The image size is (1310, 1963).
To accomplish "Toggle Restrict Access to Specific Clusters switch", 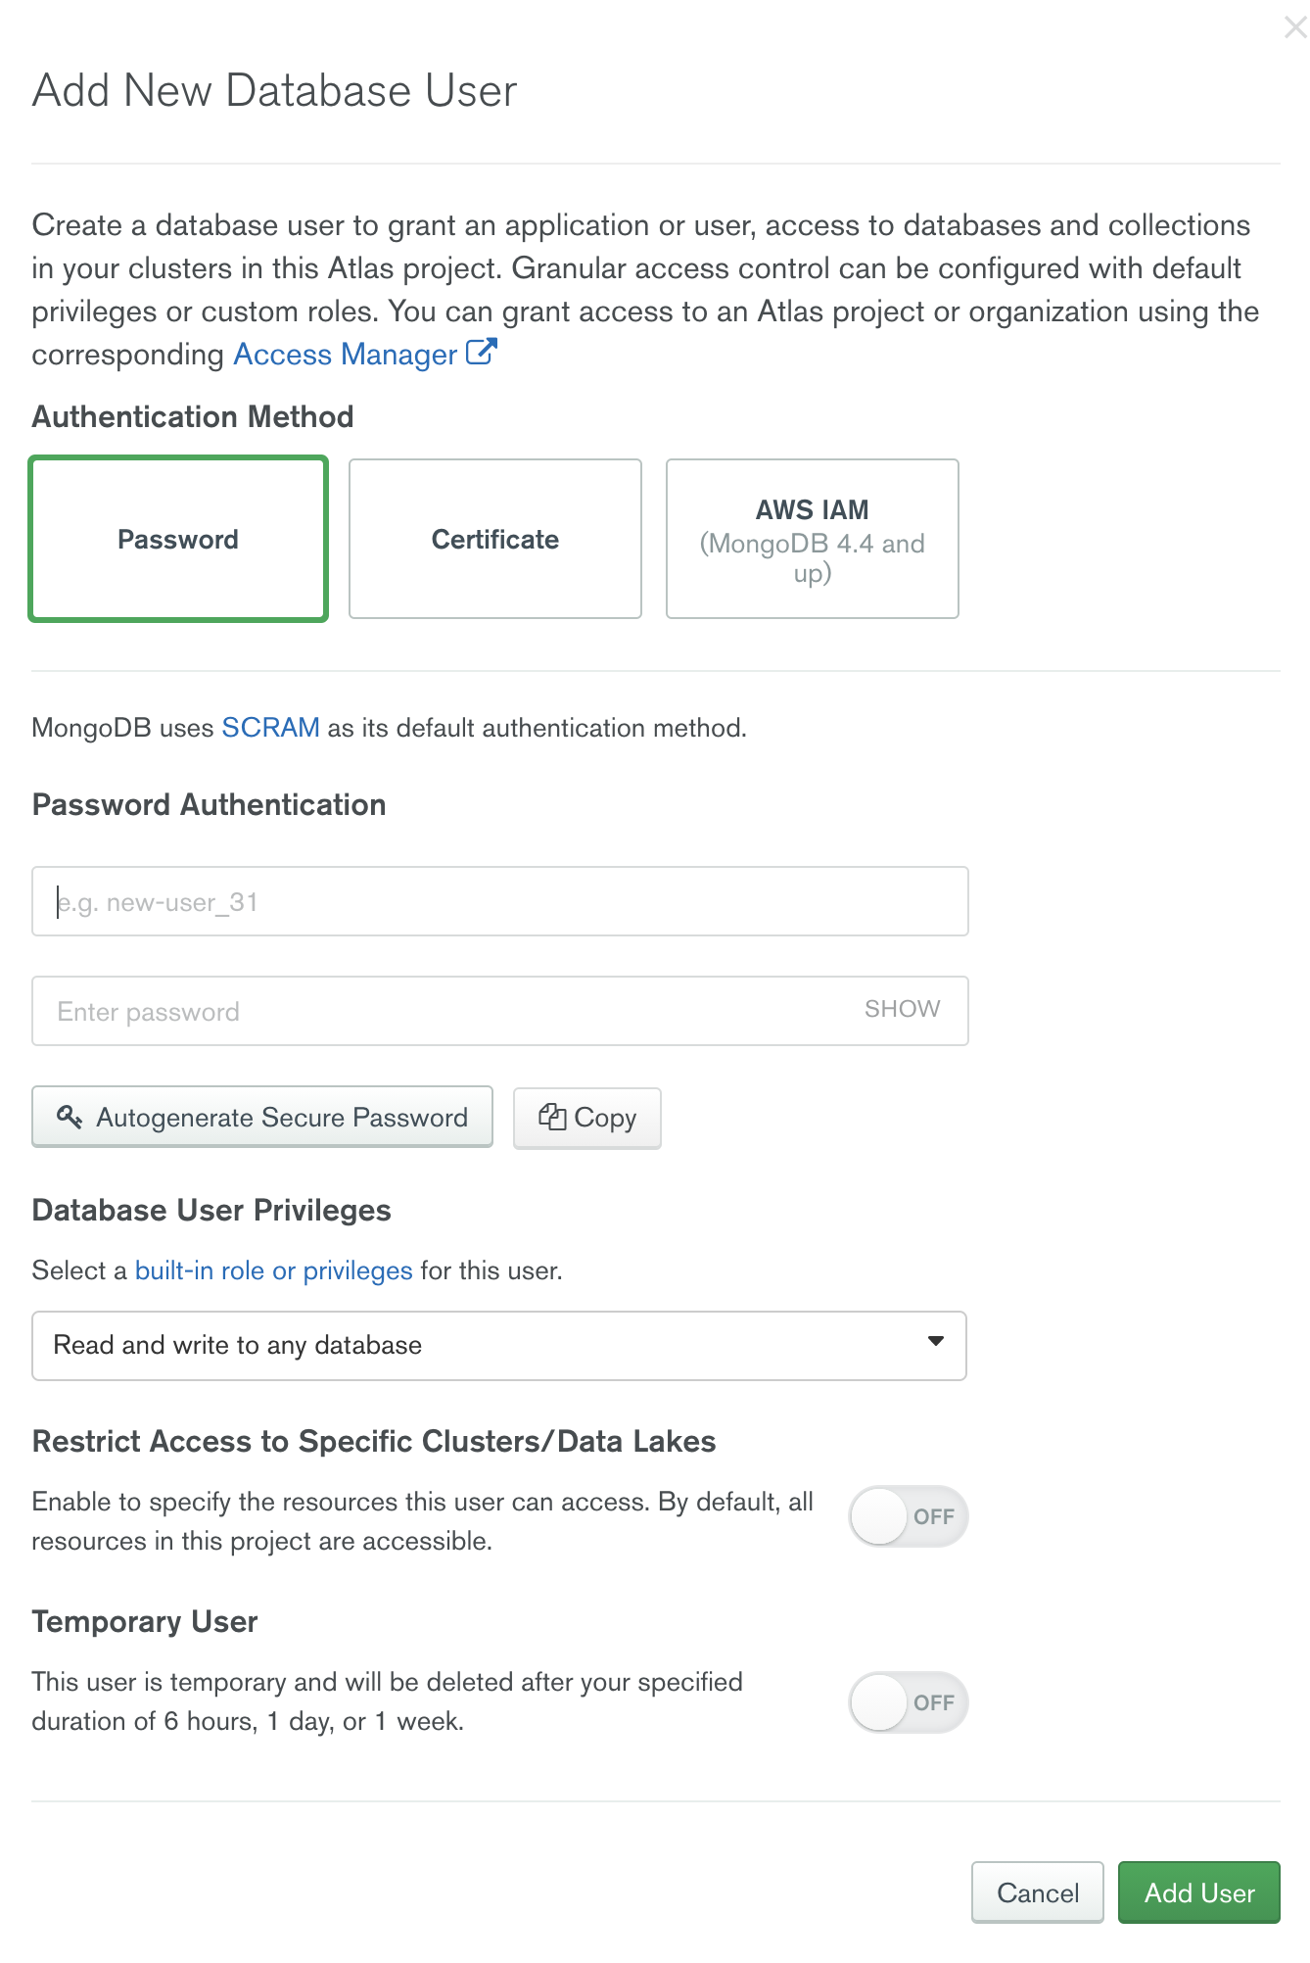I will point(908,1516).
